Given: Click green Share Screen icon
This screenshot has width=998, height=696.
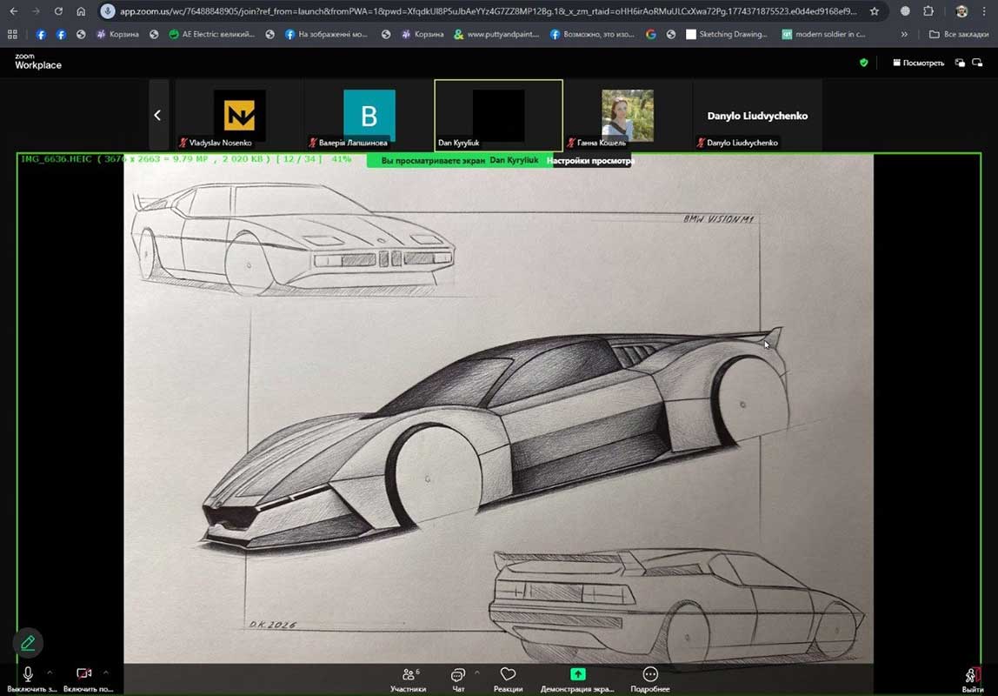Looking at the screenshot, I should pos(577,675).
